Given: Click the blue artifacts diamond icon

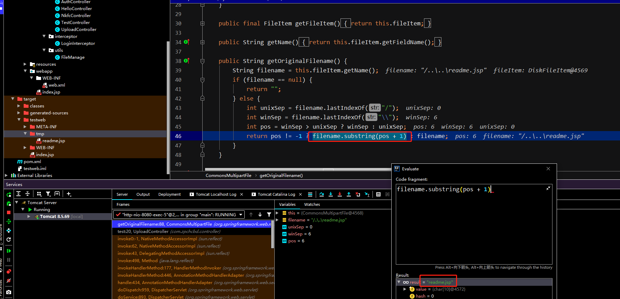Looking at the screenshot, I should 9,231.
